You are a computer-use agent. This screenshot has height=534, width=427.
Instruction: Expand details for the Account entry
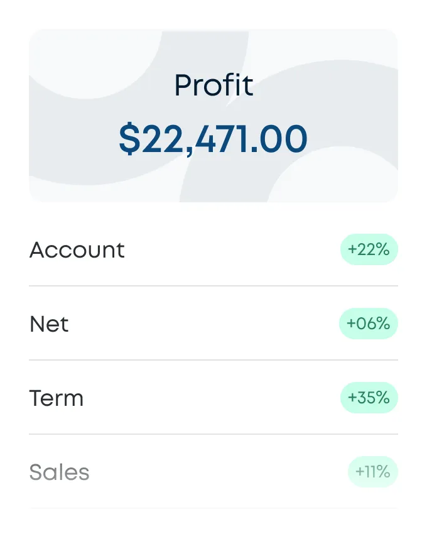pos(213,249)
